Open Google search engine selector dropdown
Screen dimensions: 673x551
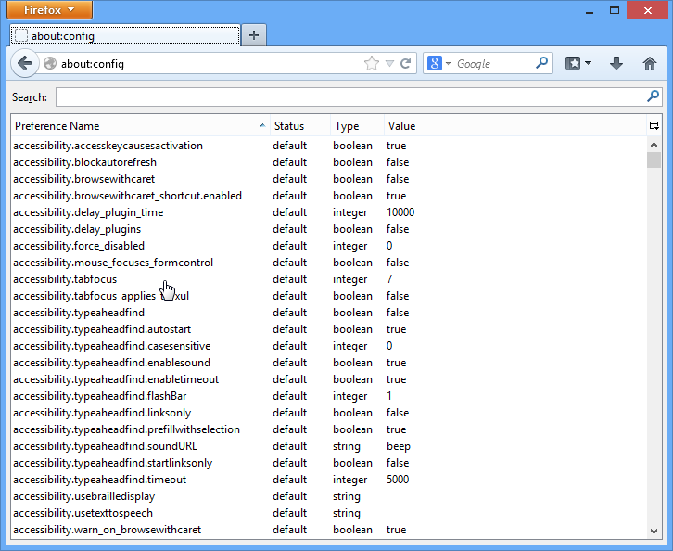438,64
